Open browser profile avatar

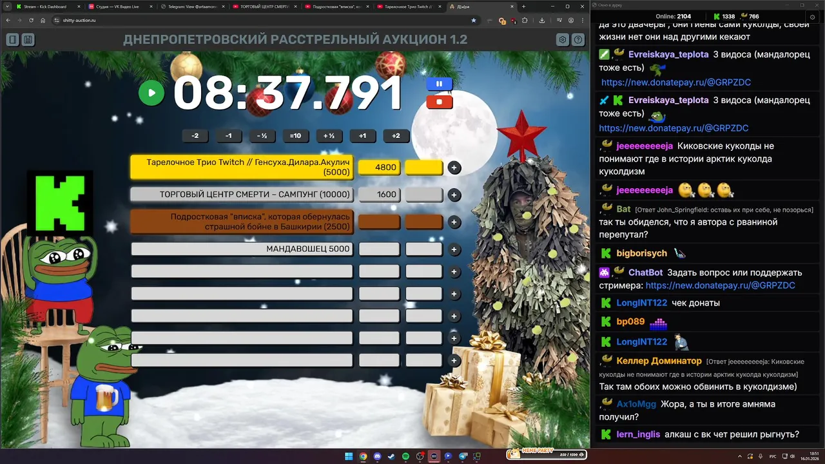pos(571,20)
